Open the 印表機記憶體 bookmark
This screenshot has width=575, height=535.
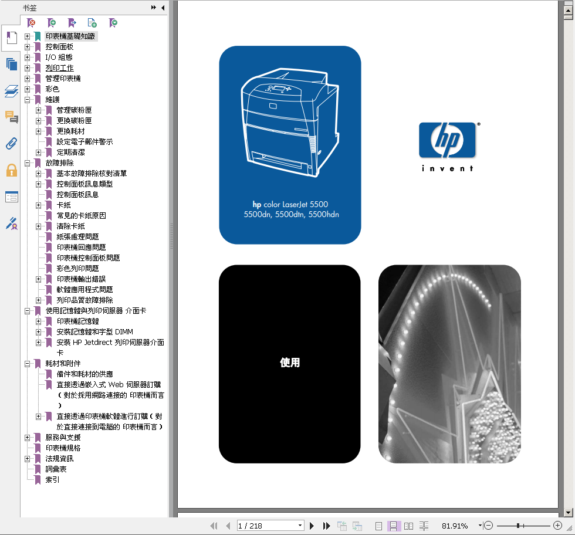point(77,321)
